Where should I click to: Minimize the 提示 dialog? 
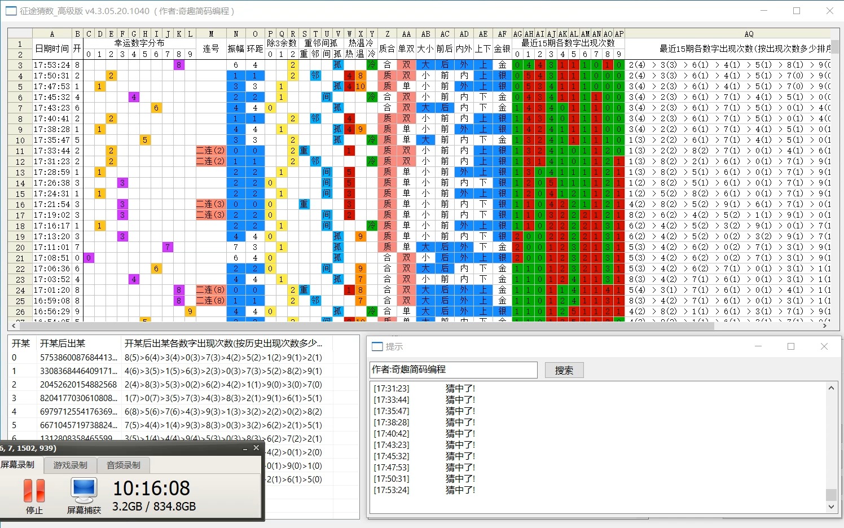pyautogui.click(x=758, y=346)
